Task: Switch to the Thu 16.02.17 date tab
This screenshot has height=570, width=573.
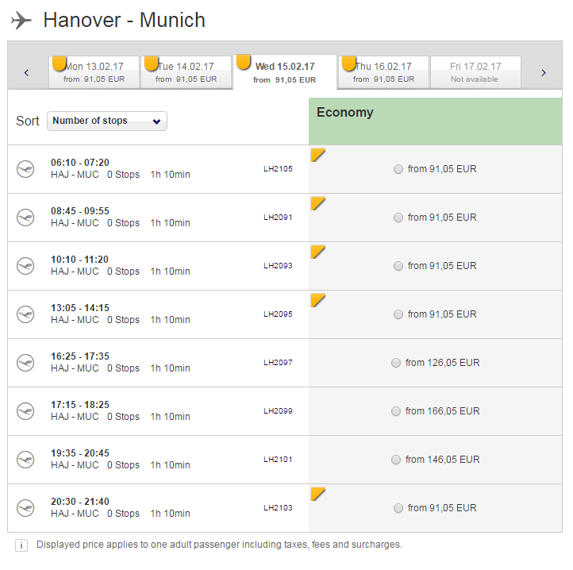Action: pyautogui.click(x=383, y=72)
